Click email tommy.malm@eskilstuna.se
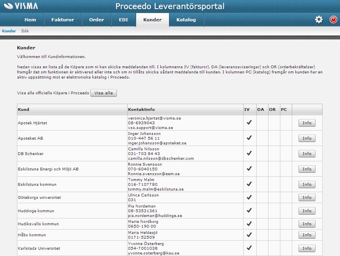 pyautogui.click(x=156, y=189)
